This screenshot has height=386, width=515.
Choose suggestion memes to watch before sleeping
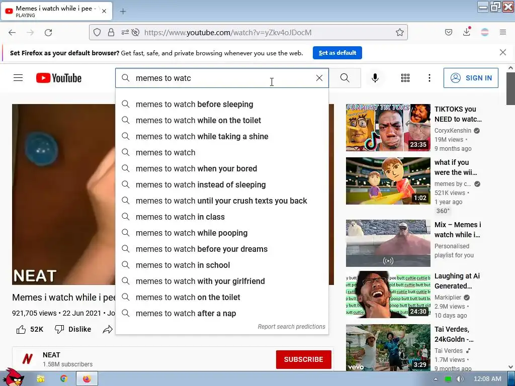[222, 104]
